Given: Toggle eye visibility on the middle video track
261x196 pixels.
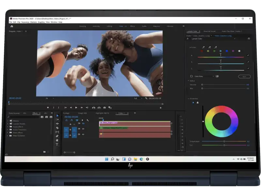Looking at the screenshot, I should 83,129.
